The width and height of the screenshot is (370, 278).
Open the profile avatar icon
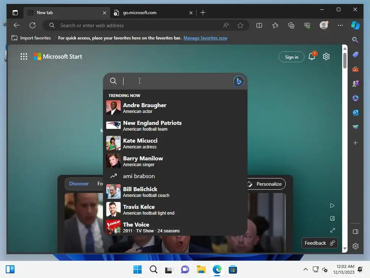(x=324, y=25)
